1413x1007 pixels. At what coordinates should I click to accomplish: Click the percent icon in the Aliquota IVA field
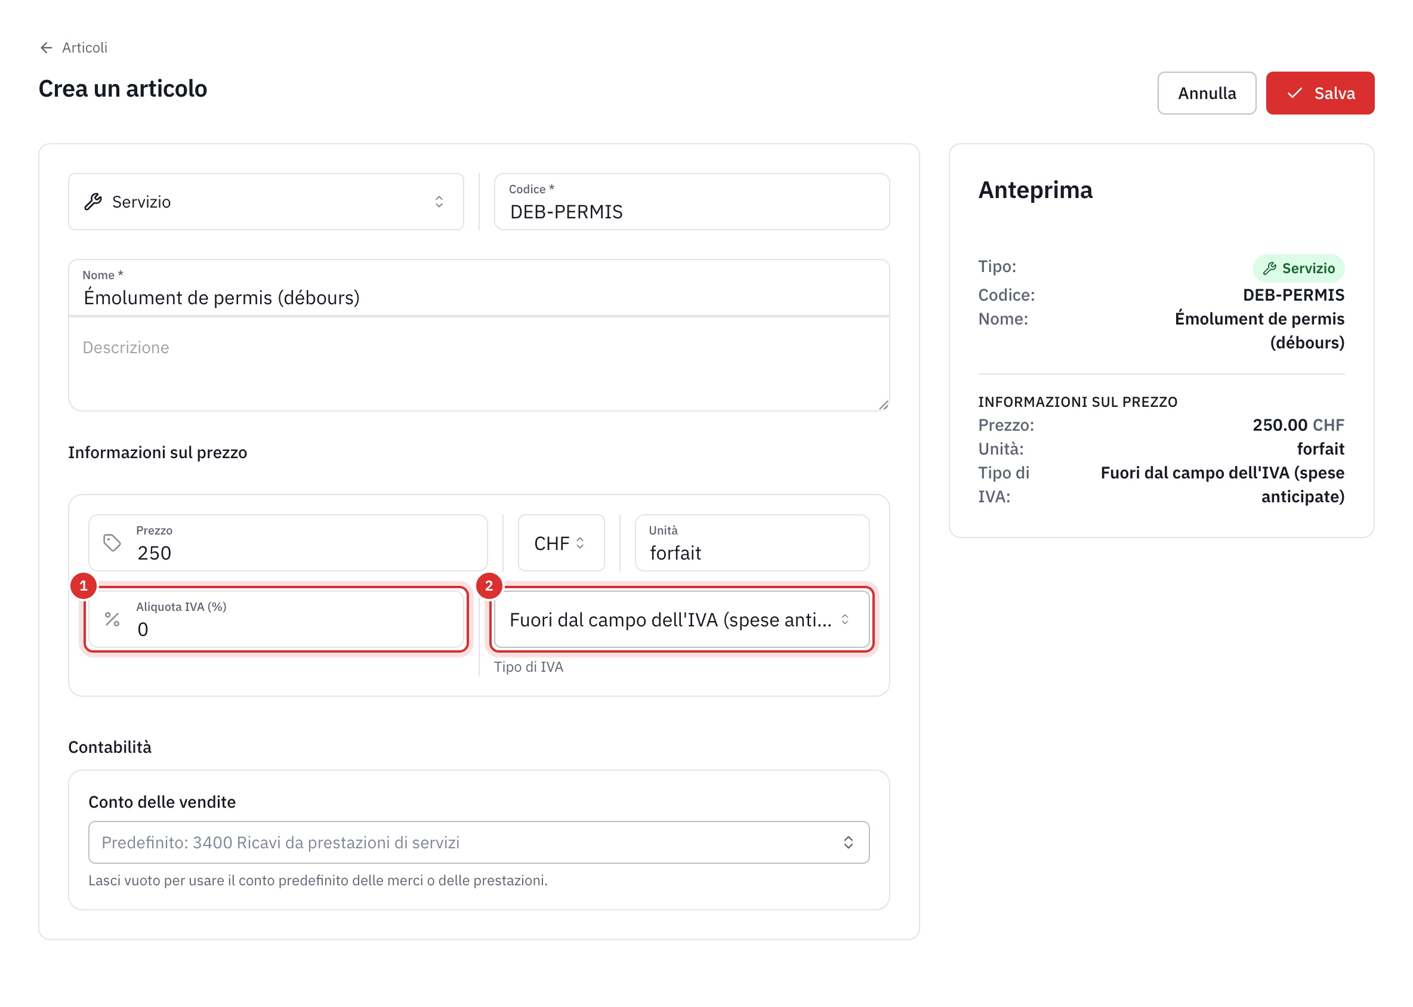coord(112,619)
